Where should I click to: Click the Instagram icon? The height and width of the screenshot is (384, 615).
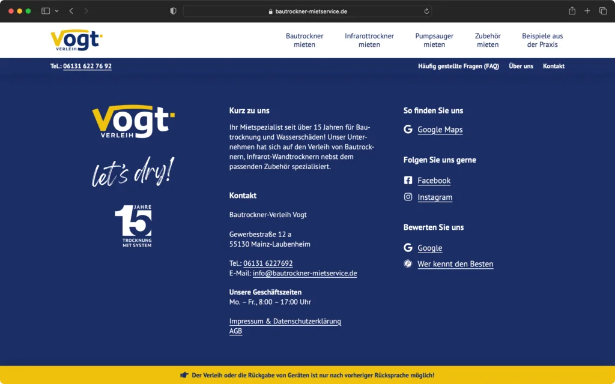click(x=408, y=197)
